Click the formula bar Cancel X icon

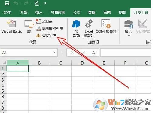(x=72, y=53)
